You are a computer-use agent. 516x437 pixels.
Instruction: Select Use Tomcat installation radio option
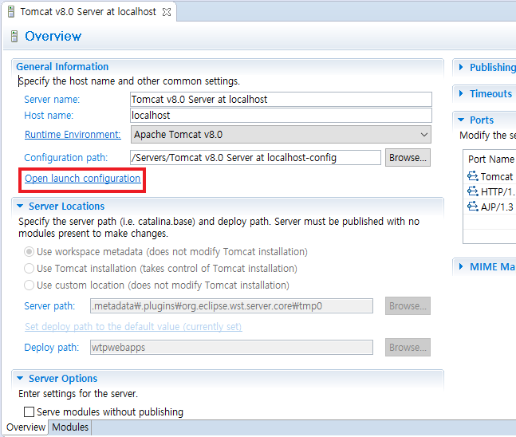29,269
